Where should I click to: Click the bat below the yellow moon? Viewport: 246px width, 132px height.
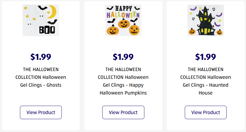(53, 22)
